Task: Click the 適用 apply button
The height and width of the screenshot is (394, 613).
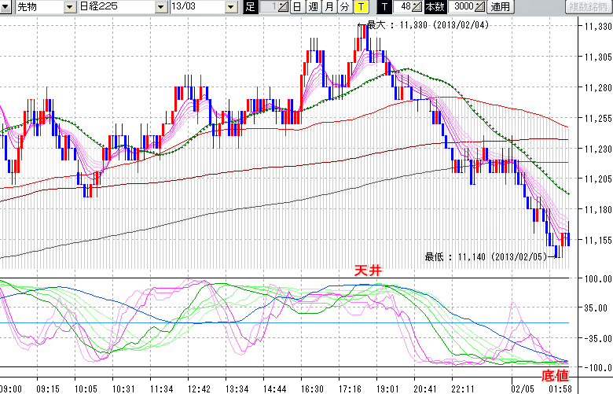Action: [500, 7]
